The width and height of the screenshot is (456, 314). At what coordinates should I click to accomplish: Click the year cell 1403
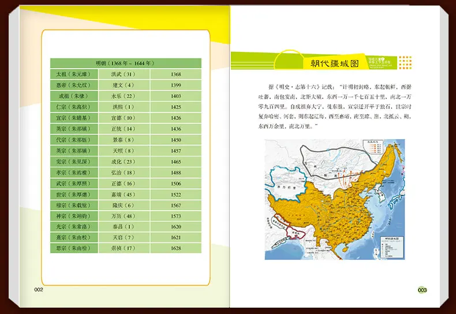coord(175,96)
